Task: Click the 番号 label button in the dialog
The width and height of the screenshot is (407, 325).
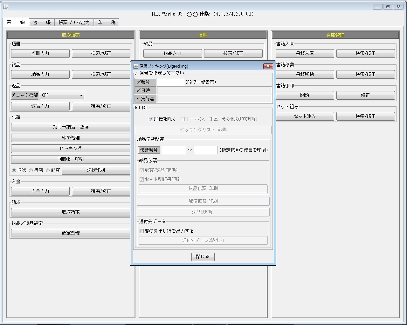Action: click(x=145, y=82)
